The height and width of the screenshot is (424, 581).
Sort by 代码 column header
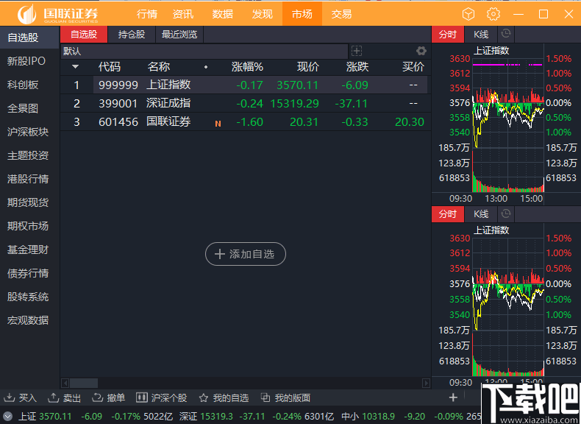coord(110,67)
